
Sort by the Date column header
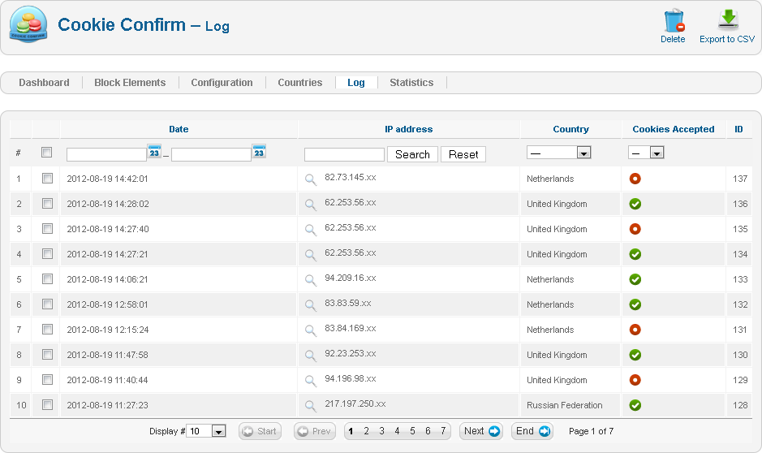coord(179,129)
